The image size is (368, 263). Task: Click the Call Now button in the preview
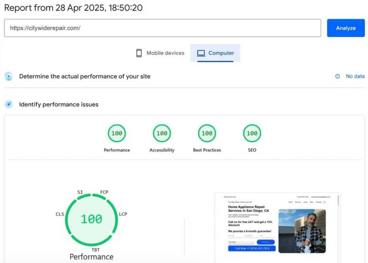[x=252, y=248]
